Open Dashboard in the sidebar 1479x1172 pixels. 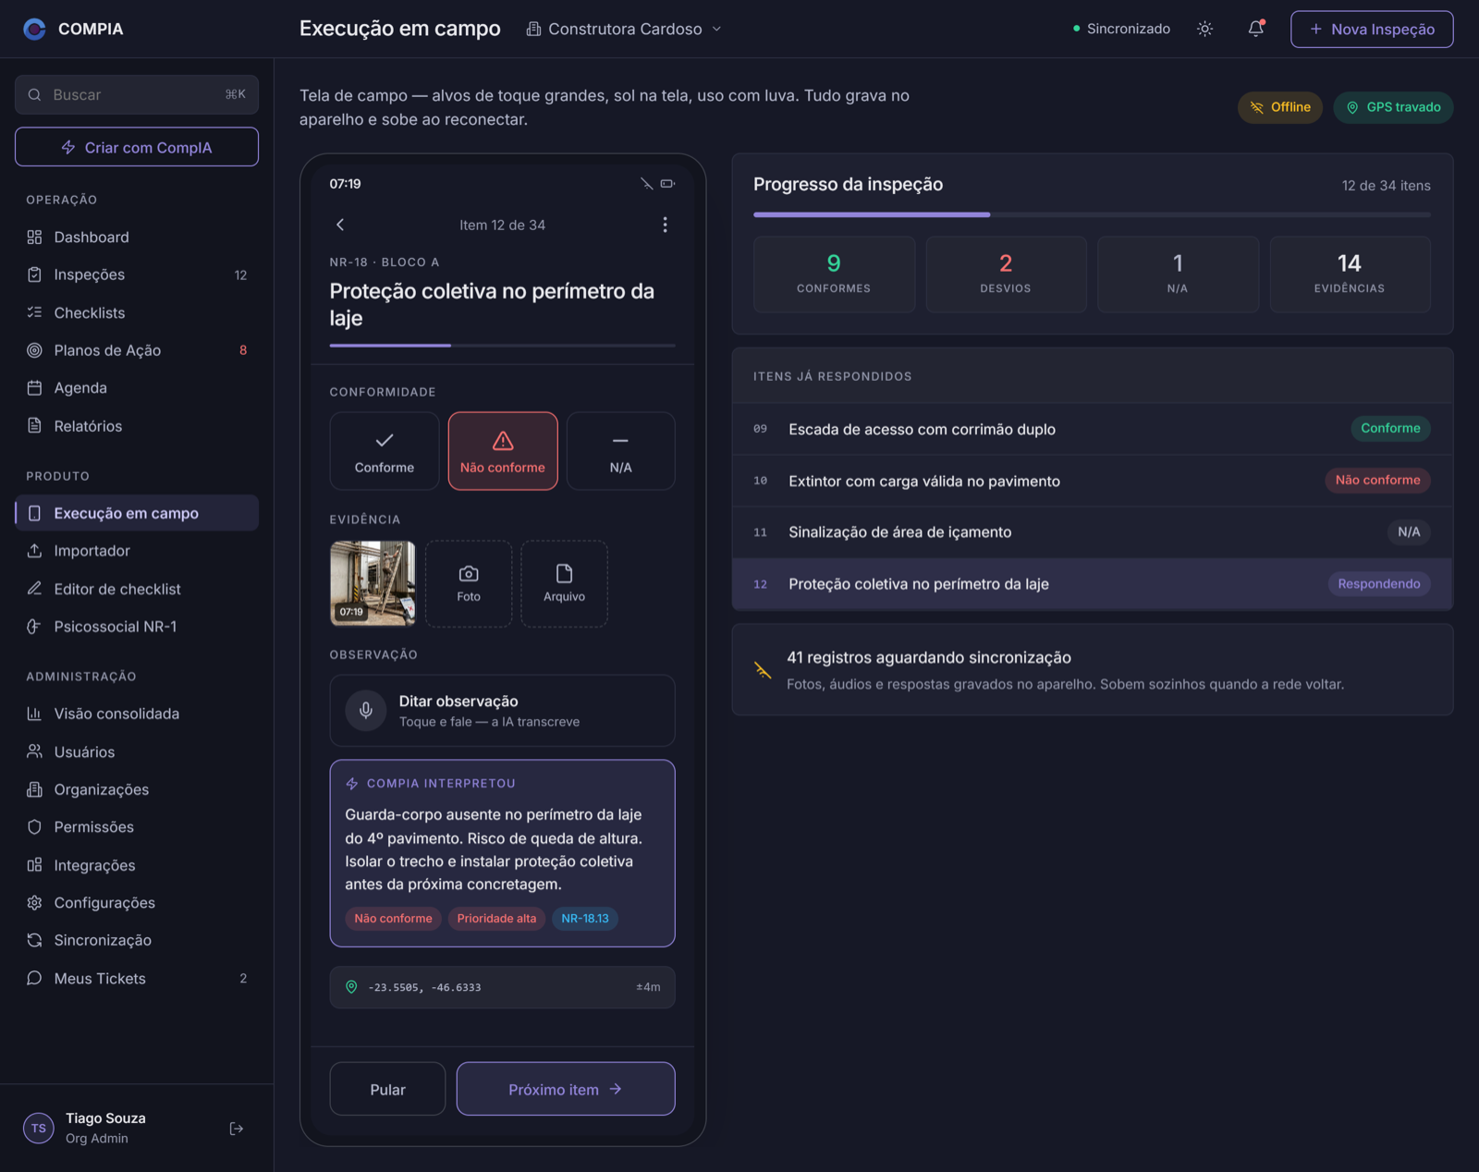tap(137, 237)
